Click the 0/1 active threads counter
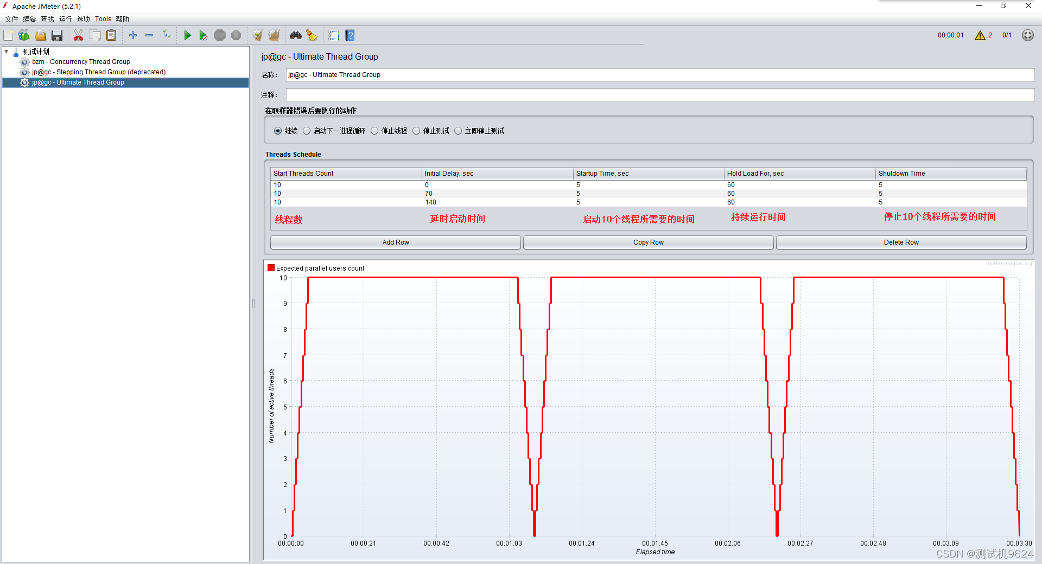1042x564 pixels. point(1007,35)
